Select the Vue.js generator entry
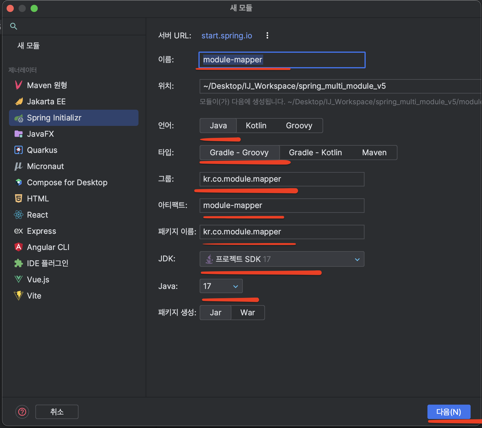Image resolution: width=482 pixels, height=428 pixels. pos(74,280)
